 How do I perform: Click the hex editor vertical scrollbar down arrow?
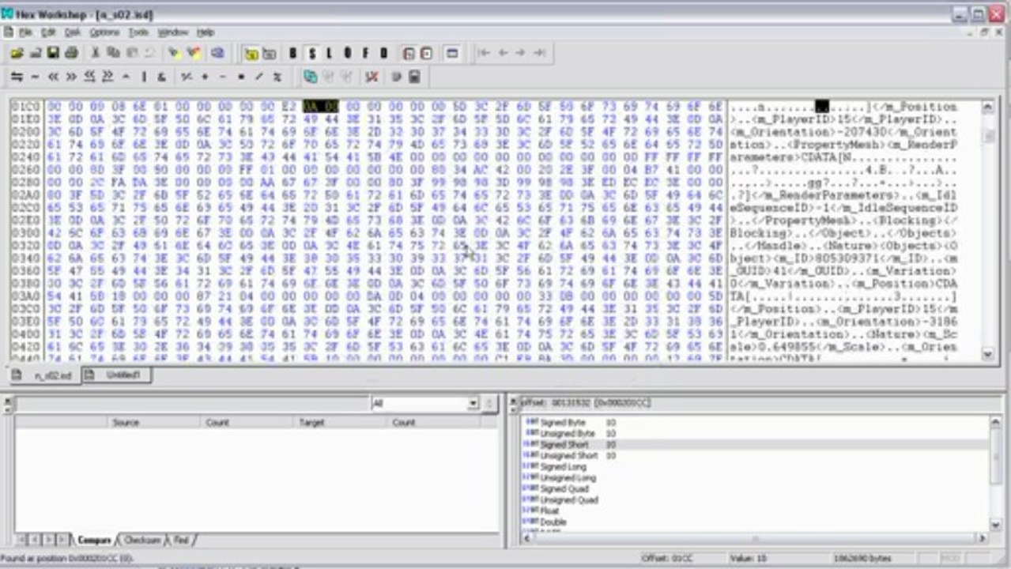(987, 355)
